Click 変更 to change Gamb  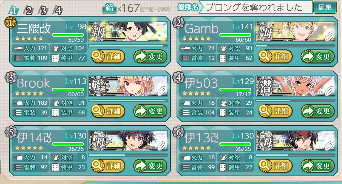tap(318, 57)
